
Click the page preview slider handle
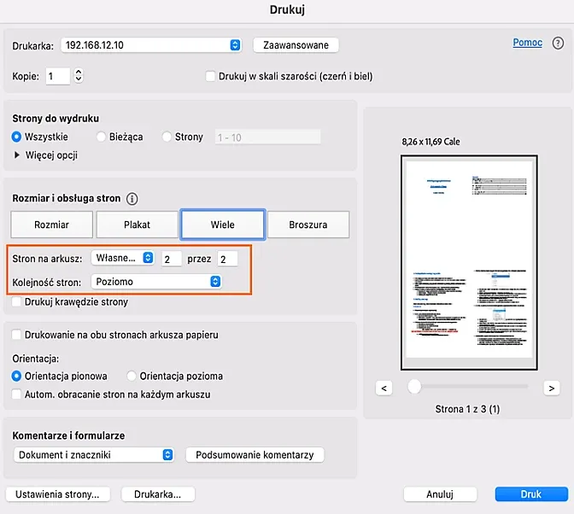click(x=414, y=387)
